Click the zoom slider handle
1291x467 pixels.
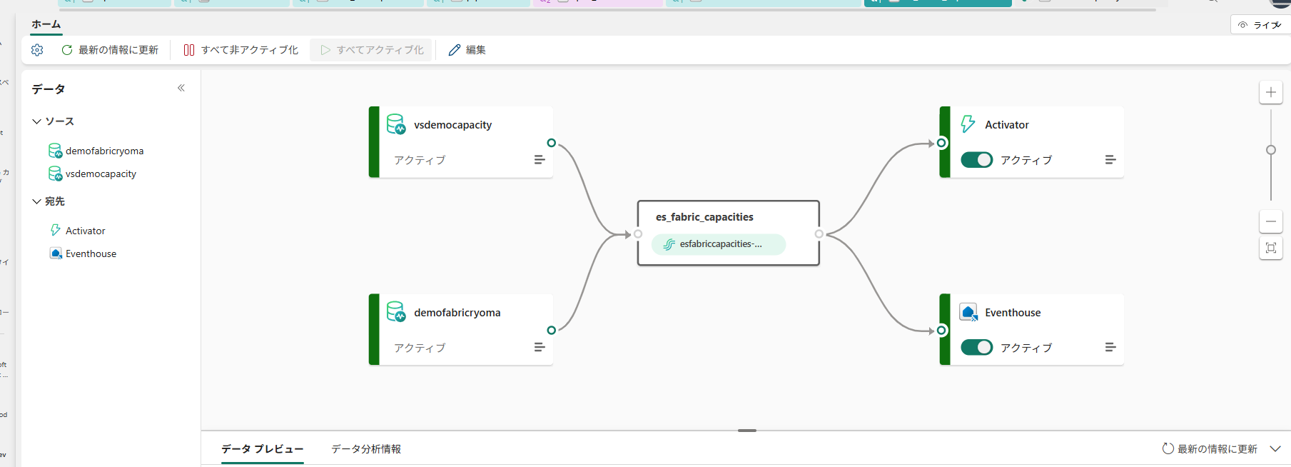coord(1271,150)
